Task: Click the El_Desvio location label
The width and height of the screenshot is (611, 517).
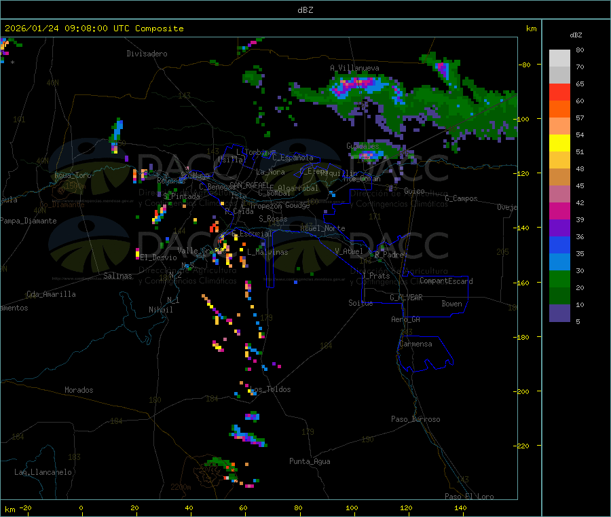Action: tap(159, 257)
